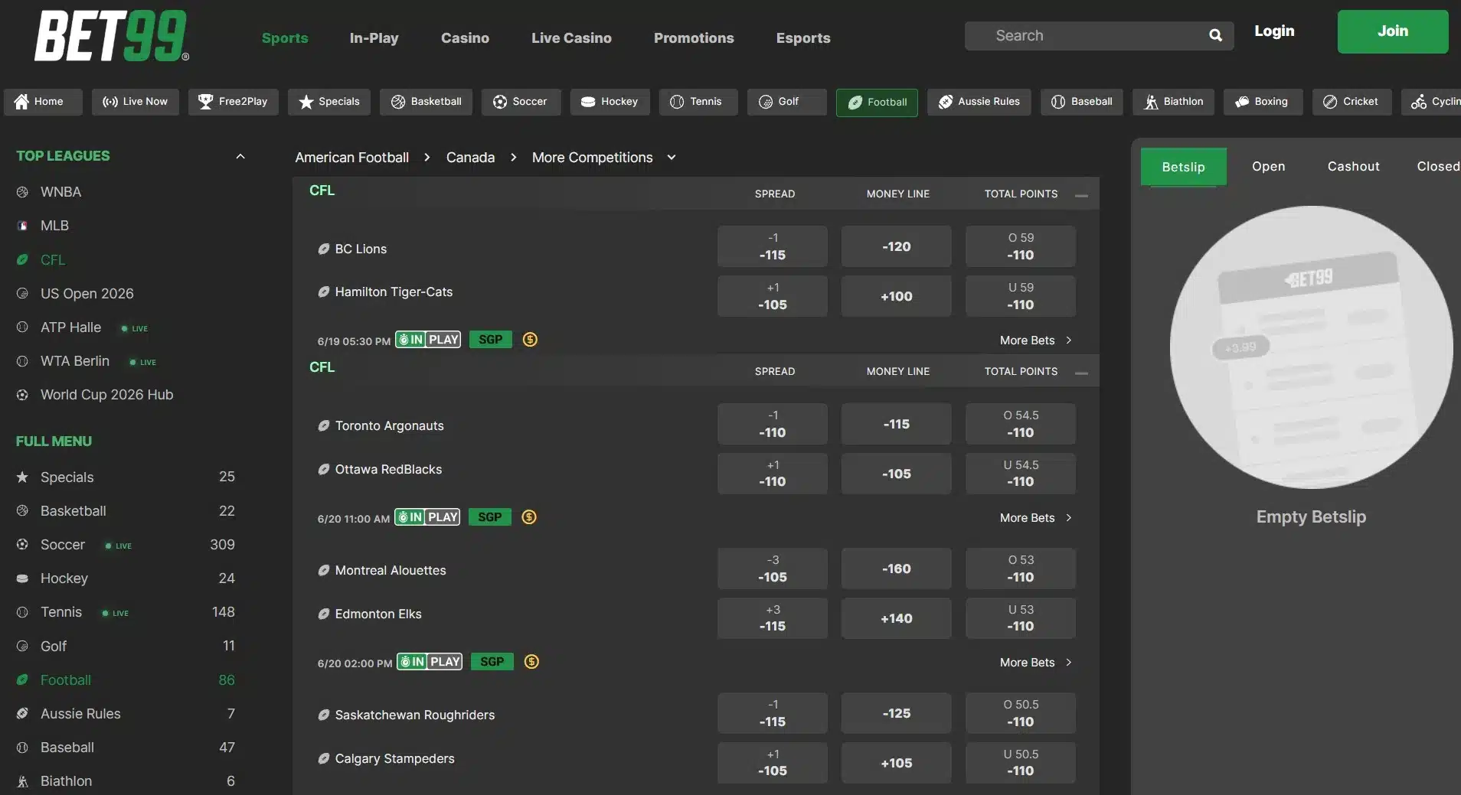Select the Golf chip in top bar
Screen dimensions: 1461x795
[x=787, y=102]
